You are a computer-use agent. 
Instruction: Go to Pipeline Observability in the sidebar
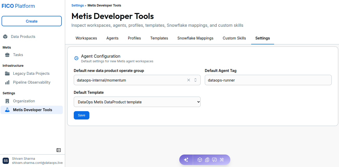[32, 82]
